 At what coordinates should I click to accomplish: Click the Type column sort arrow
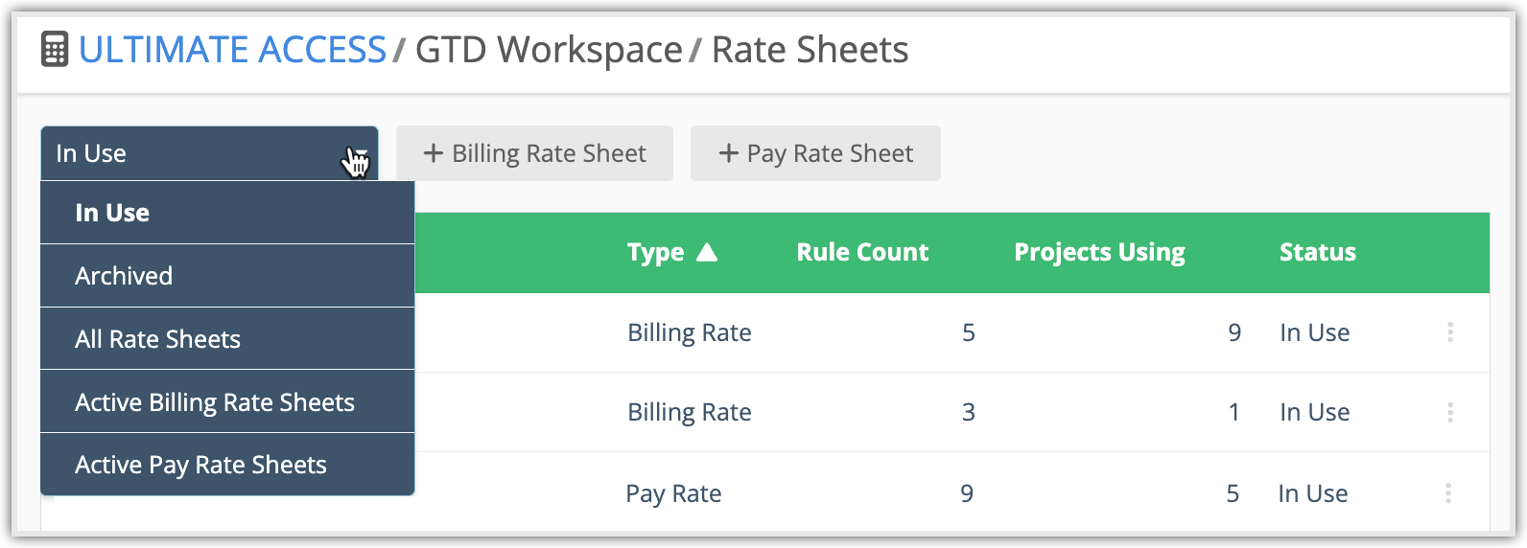tap(707, 252)
